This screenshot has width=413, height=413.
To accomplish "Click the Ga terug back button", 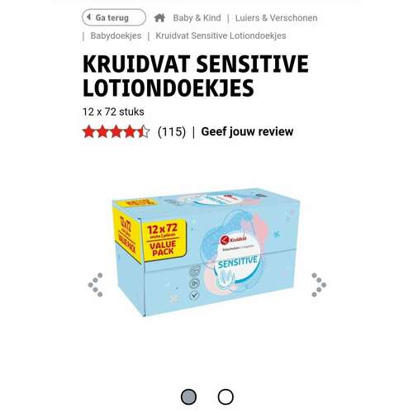I will [114, 17].
